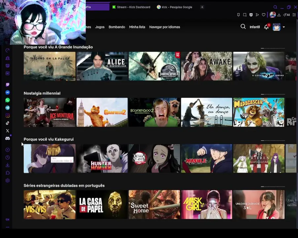Switch to the Stream - Kick Dashboard tab
298x238 pixels.
click(x=131, y=7)
